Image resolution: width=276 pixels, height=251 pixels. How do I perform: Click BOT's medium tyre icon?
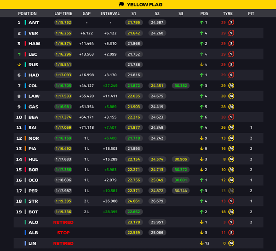pos(231,212)
